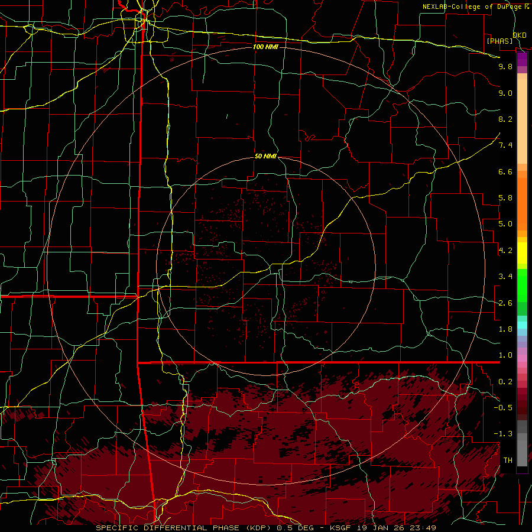The image size is (532, 532).
Task: Click the 8.2 legend value
Action: pyautogui.click(x=505, y=119)
